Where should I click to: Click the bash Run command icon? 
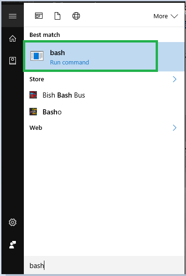37,56
